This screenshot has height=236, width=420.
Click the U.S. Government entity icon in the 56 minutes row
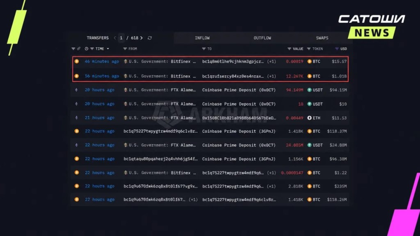tap(126, 76)
